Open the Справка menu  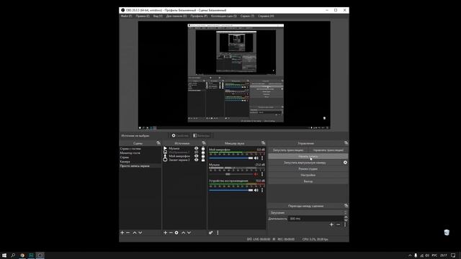(266, 16)
